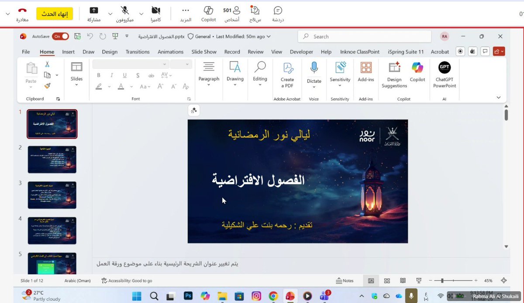Click the Accessibility: Good to go status
The height and width of the screenshot is (303, 524).
click(x=127, y=281)
